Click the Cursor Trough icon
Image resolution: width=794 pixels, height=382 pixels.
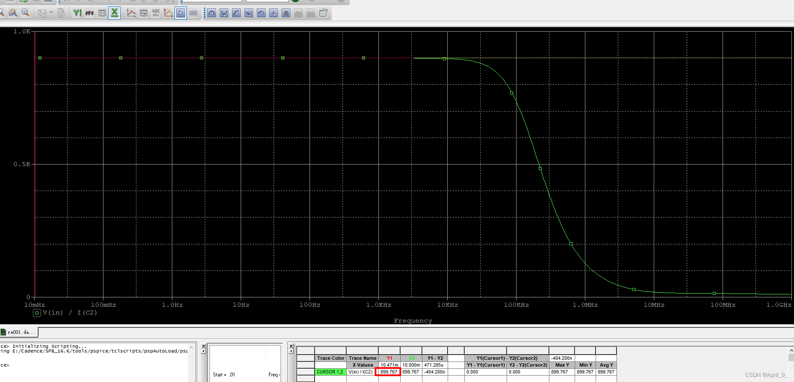(224, 13)
